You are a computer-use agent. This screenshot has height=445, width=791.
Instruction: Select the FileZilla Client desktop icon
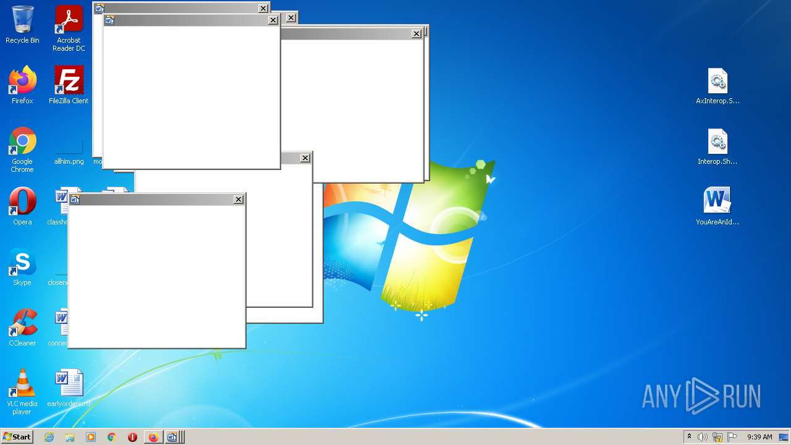click(69, 85)
